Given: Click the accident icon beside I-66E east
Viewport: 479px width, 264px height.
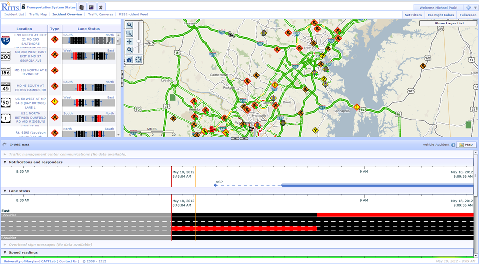Looking at the screenshot, I should tap(4, 144).
